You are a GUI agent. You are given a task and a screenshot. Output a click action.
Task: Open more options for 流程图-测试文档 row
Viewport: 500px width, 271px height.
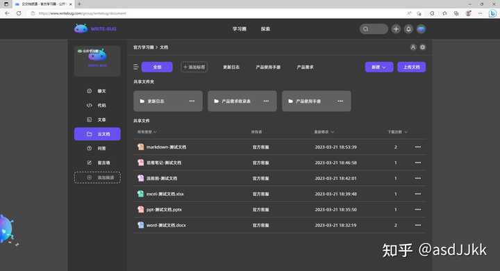coord(418,179)
